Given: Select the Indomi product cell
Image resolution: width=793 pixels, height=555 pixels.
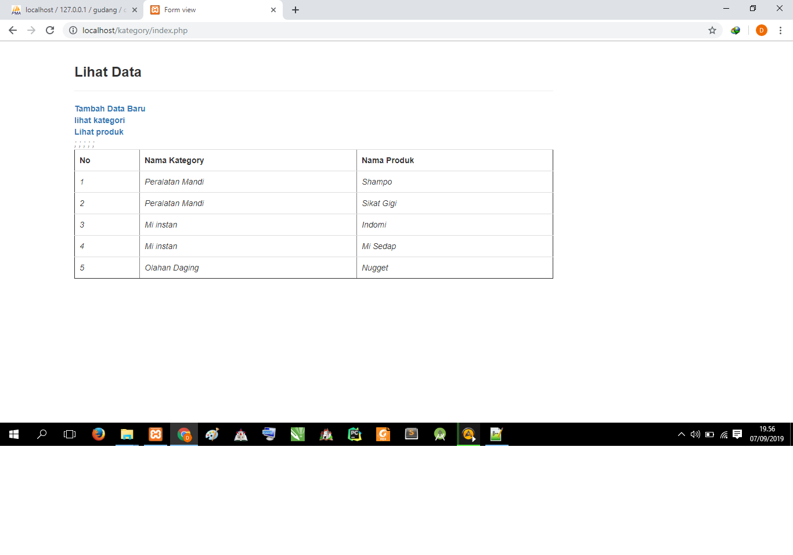Looking at the screenshot, I should 455,225.
